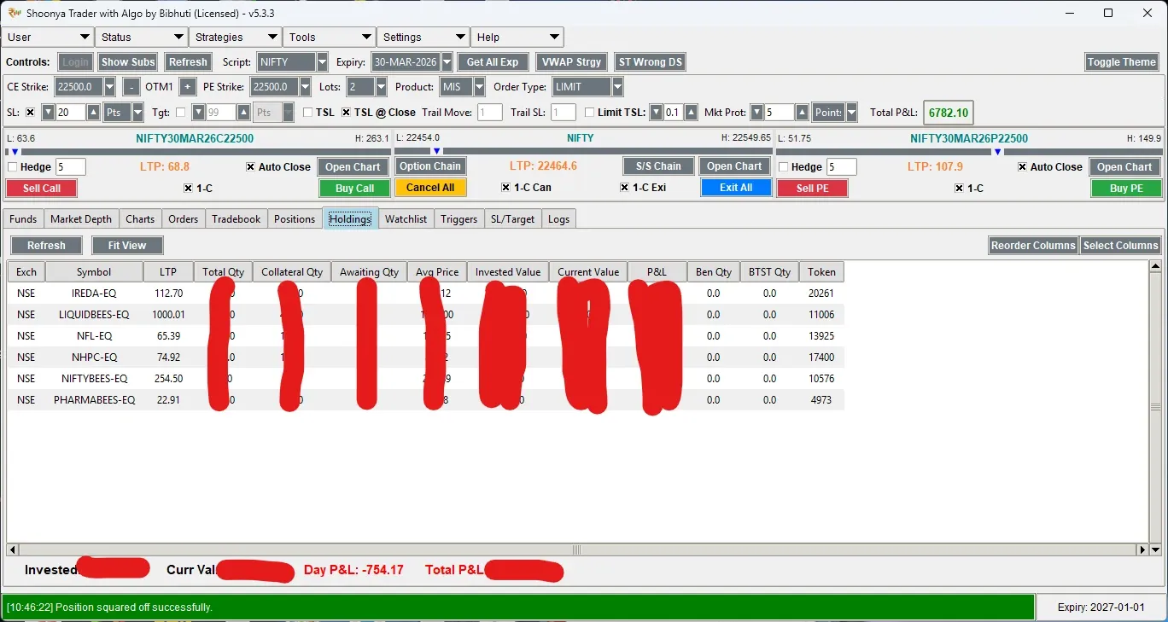Screen dimensions: 1168x622
Task: Open the Strategies menu
Action: [236, 38]
